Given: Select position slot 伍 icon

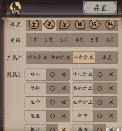Looking at the screenshot, I should pyautogui.click(x=95, y=24).
